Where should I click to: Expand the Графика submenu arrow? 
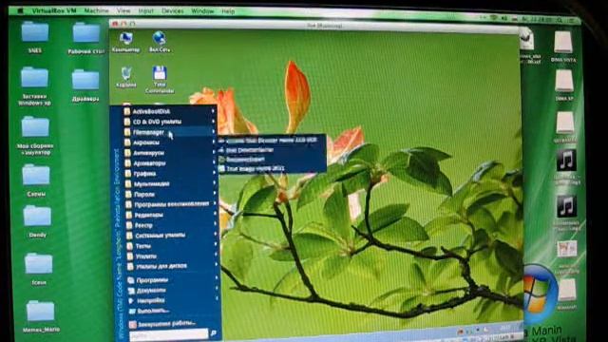pos(214,173)
